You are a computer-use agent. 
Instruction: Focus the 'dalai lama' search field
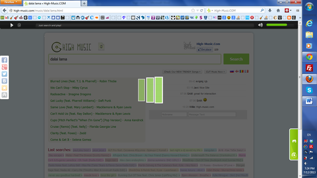point(135,59)
